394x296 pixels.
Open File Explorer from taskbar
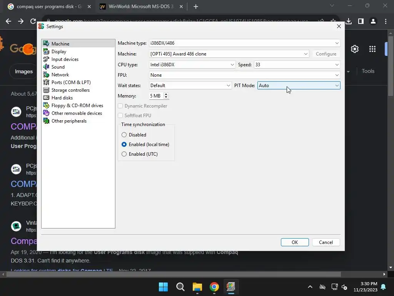pyautogui.click(x=197, y=287)
